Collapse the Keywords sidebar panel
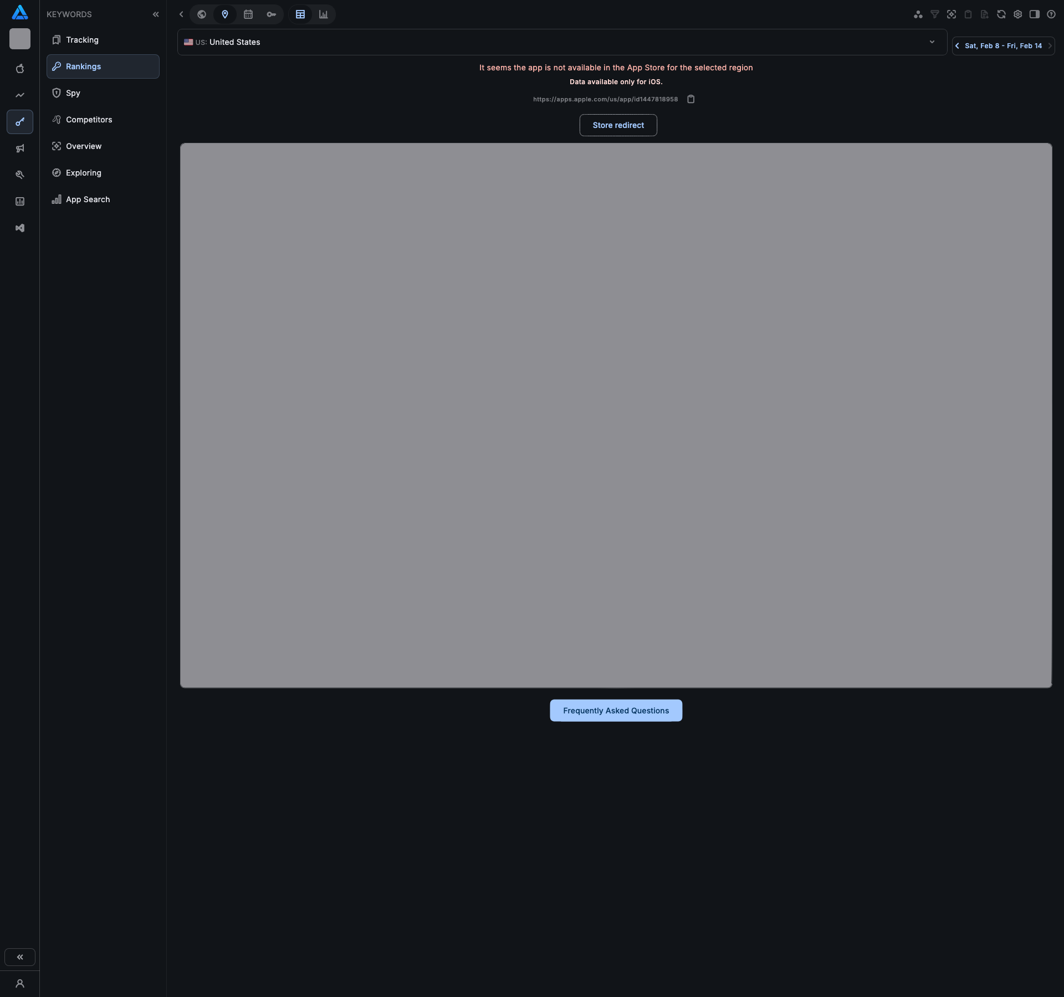Screen dimensions: 1064x997 coord(156,14)
